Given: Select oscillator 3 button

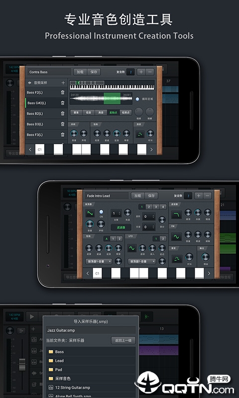Looking at the screenshot, I should tap(156, 206).
